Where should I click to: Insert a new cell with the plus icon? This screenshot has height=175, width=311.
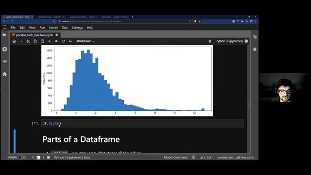(21, 41)
